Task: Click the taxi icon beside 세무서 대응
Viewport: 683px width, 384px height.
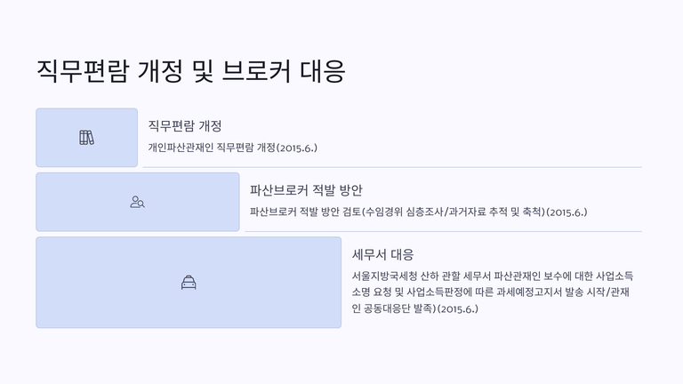Action: (189, 283)
